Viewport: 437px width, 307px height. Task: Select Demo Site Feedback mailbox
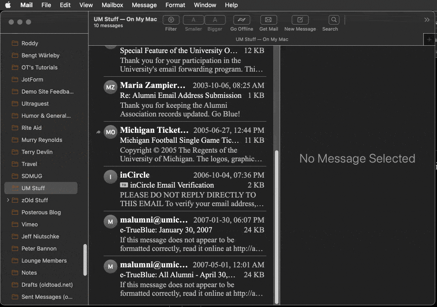(41, 91)
